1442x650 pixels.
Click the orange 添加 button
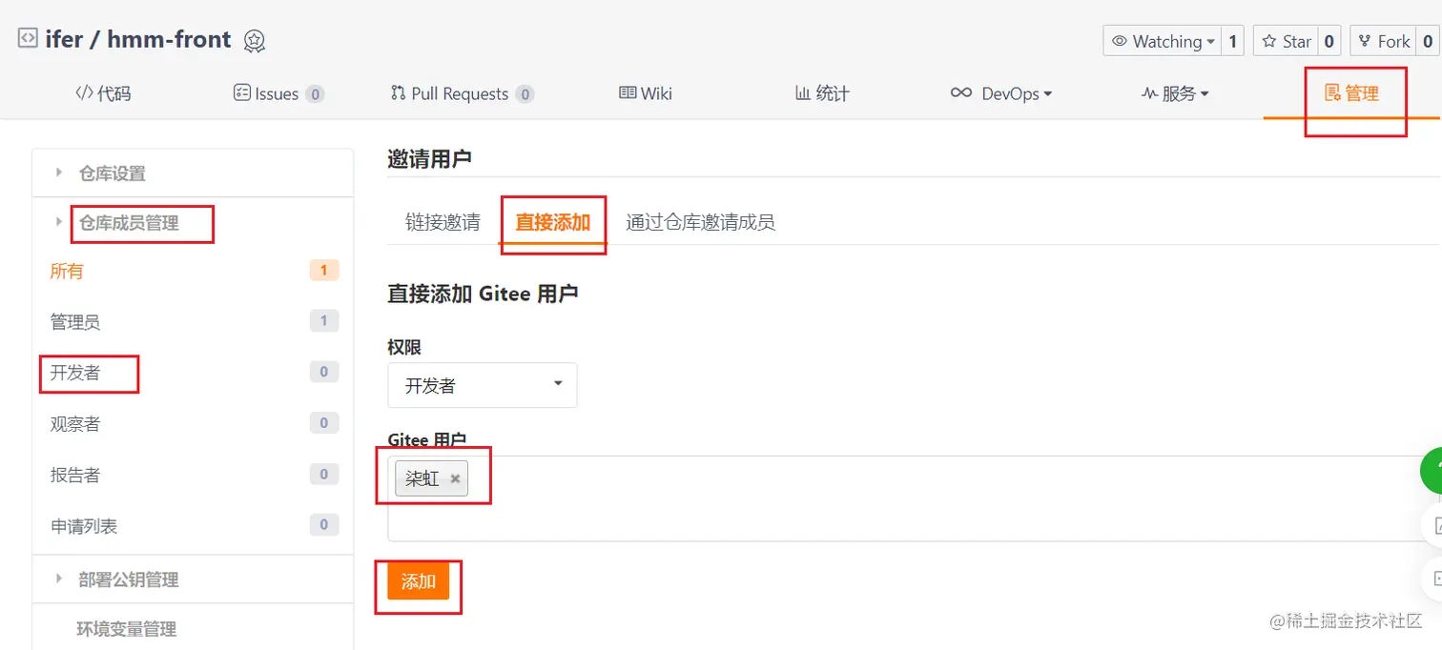click(x=418, y=581)
